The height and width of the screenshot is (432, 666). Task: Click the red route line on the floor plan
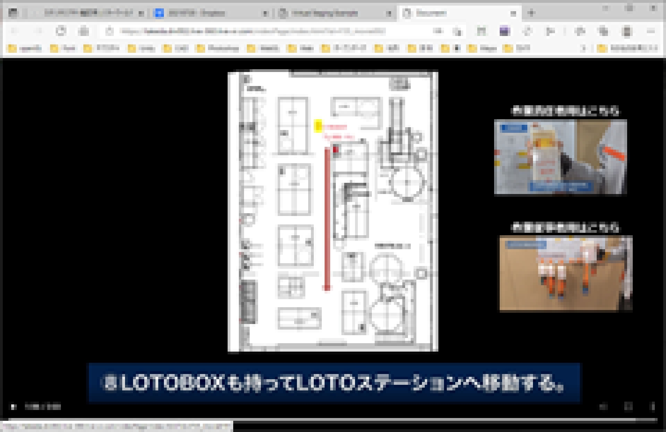point(327,218)
